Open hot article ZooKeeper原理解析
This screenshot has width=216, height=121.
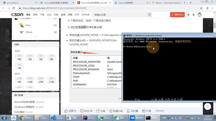coord(25,107)
